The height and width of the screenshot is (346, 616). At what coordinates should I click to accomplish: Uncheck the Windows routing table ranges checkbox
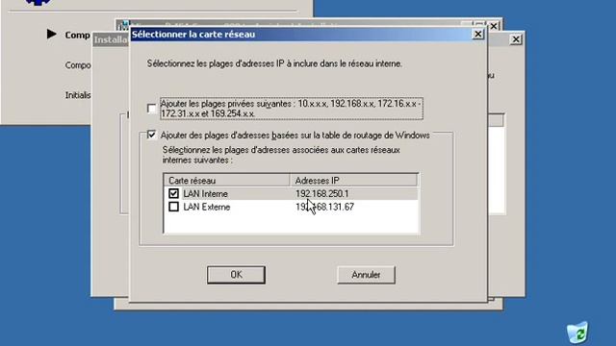point(151,135)
